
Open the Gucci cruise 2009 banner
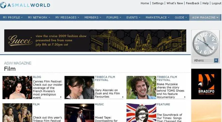tap(95, 41)
